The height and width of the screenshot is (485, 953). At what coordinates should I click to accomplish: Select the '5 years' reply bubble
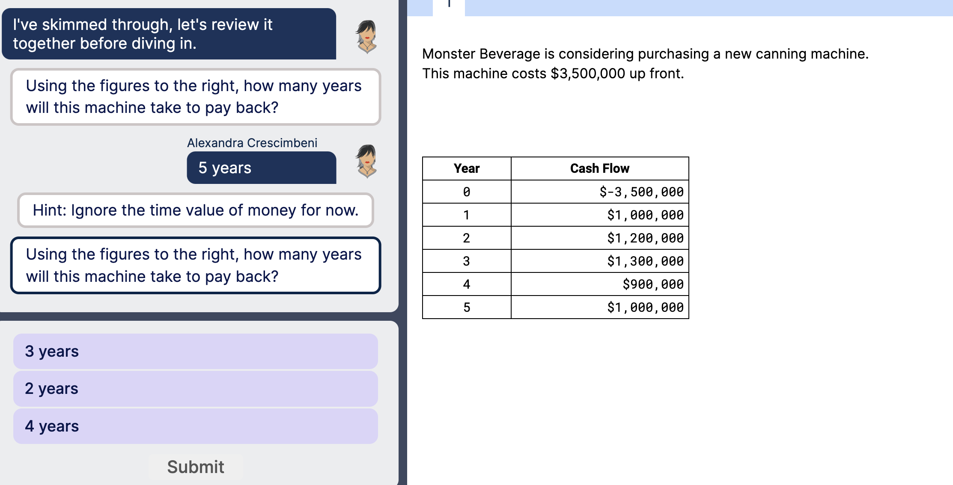click(x=262, y=168)
